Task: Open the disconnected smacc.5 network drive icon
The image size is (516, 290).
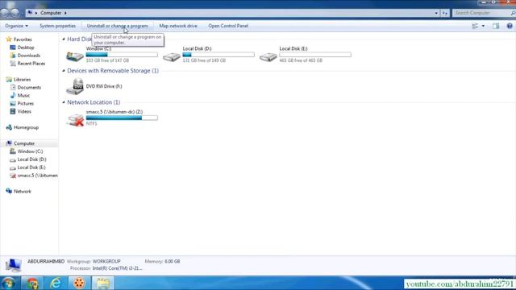Action: pos(75,120)
